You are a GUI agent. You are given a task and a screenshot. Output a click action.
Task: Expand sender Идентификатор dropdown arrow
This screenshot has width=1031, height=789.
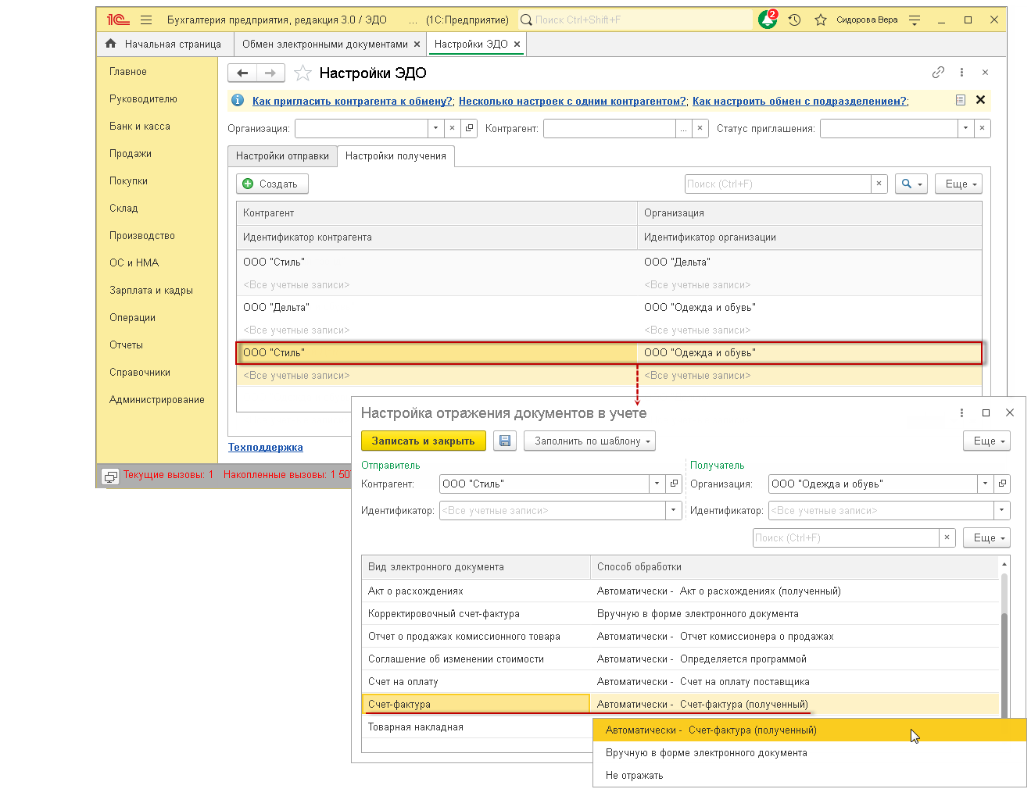[673, 510]
